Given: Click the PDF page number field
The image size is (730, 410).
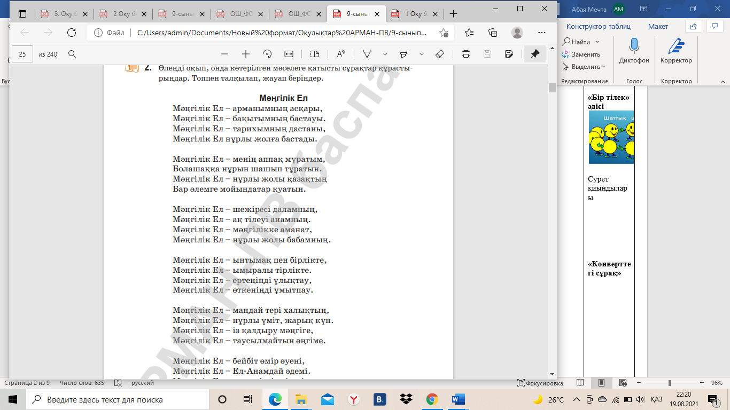Looking at the screenshot, I should (x=22, y=54).
